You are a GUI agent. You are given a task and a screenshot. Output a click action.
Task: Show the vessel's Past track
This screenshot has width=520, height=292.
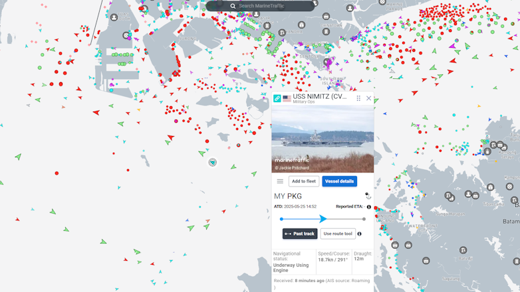[300, 234]
